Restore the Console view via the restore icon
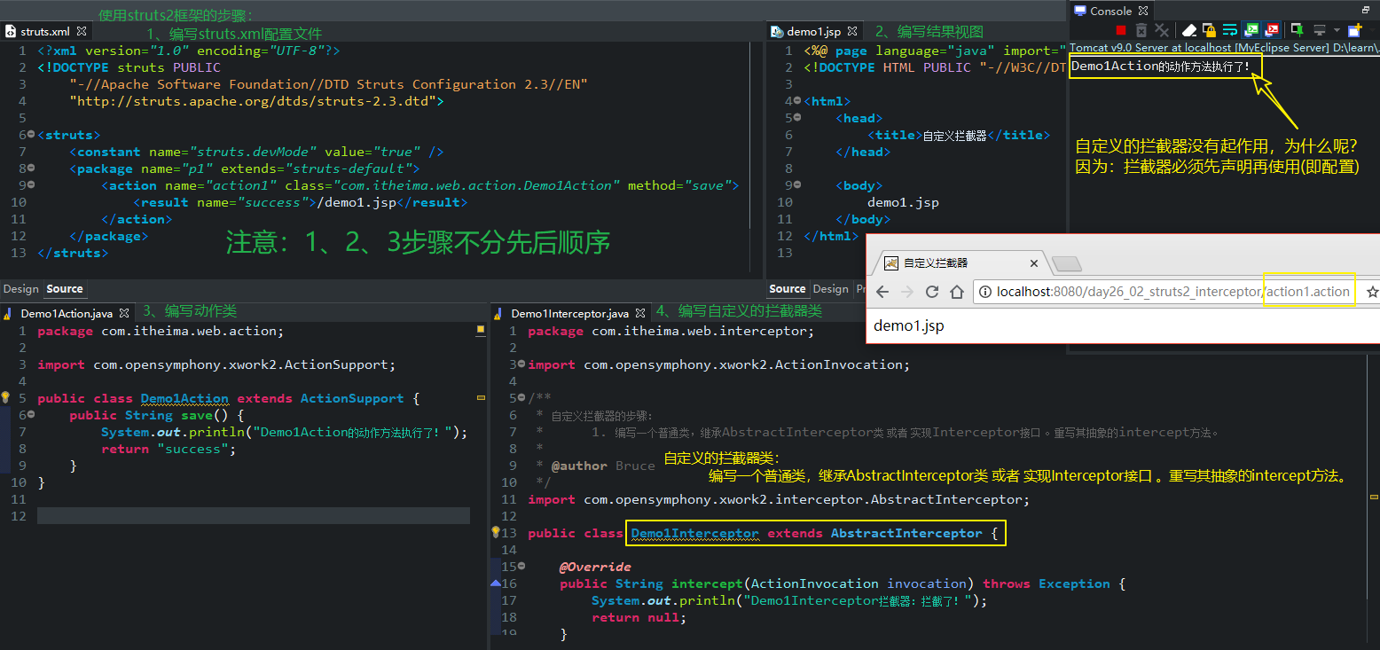This screenshot has width=1380, height=650. click(1366, 10)
